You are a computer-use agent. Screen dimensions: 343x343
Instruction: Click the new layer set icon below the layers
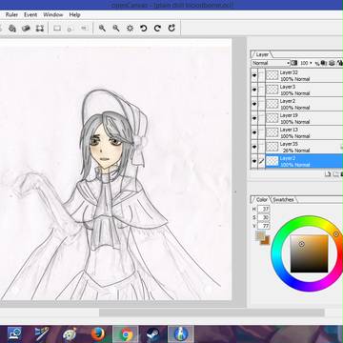pyautogui.click(x=335, y=173)
